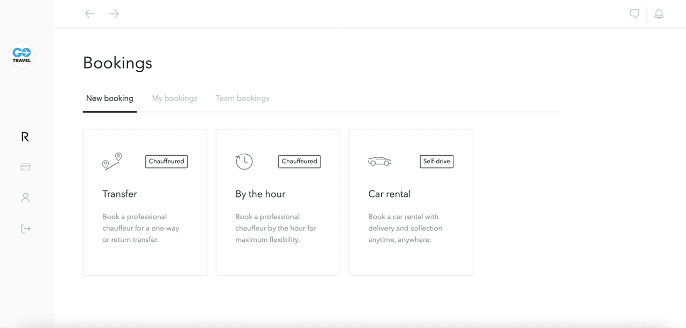
Task: Choose the By the hour option
Action: click(x=260, y=194)
